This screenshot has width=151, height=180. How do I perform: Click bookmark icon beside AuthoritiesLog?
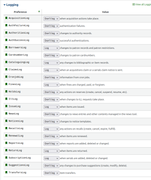(6, 33)
